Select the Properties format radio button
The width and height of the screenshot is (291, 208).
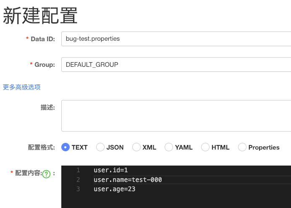[242, 147]
